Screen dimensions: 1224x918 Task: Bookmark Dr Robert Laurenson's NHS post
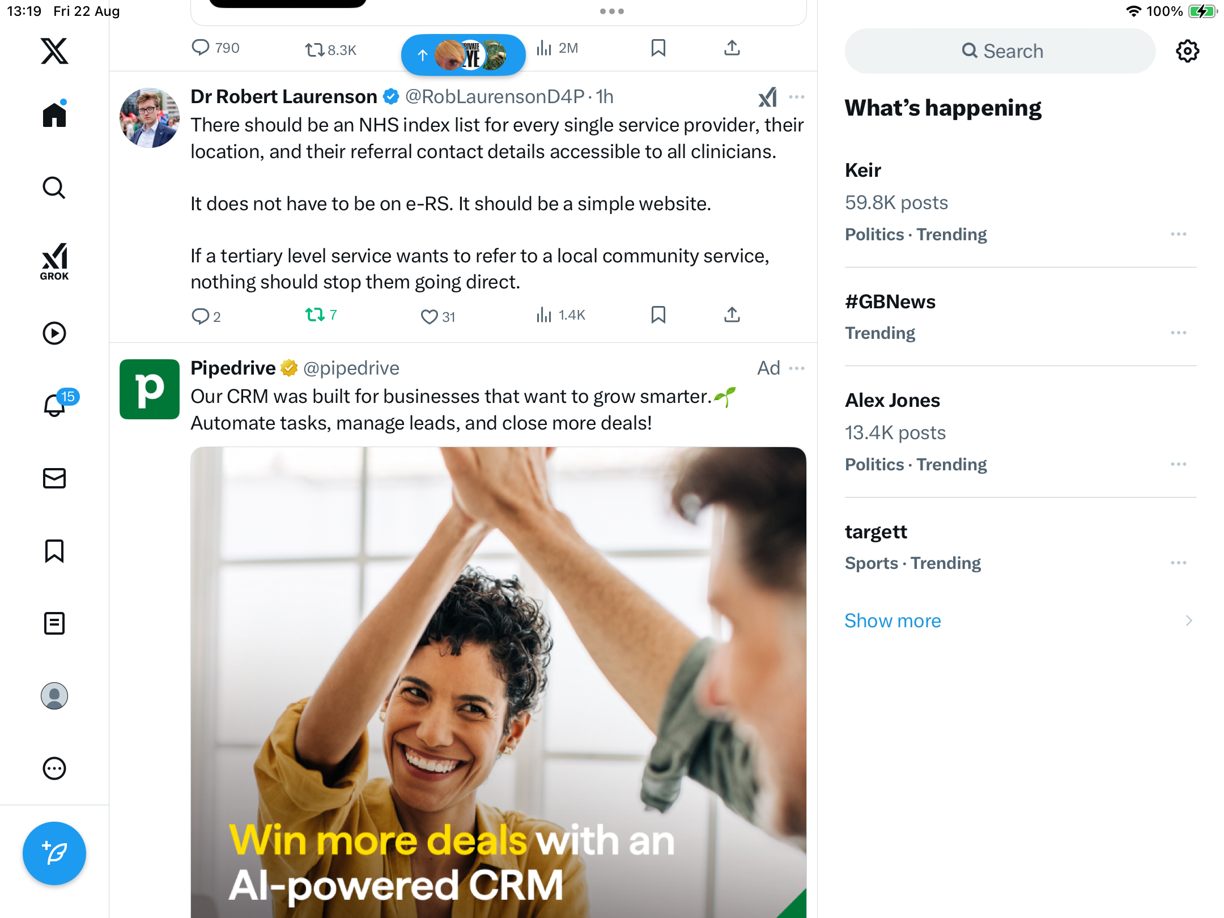click(658, 314)
